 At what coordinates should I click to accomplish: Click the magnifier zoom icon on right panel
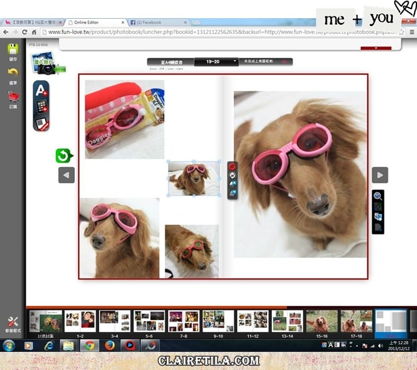tap(378, 196)
